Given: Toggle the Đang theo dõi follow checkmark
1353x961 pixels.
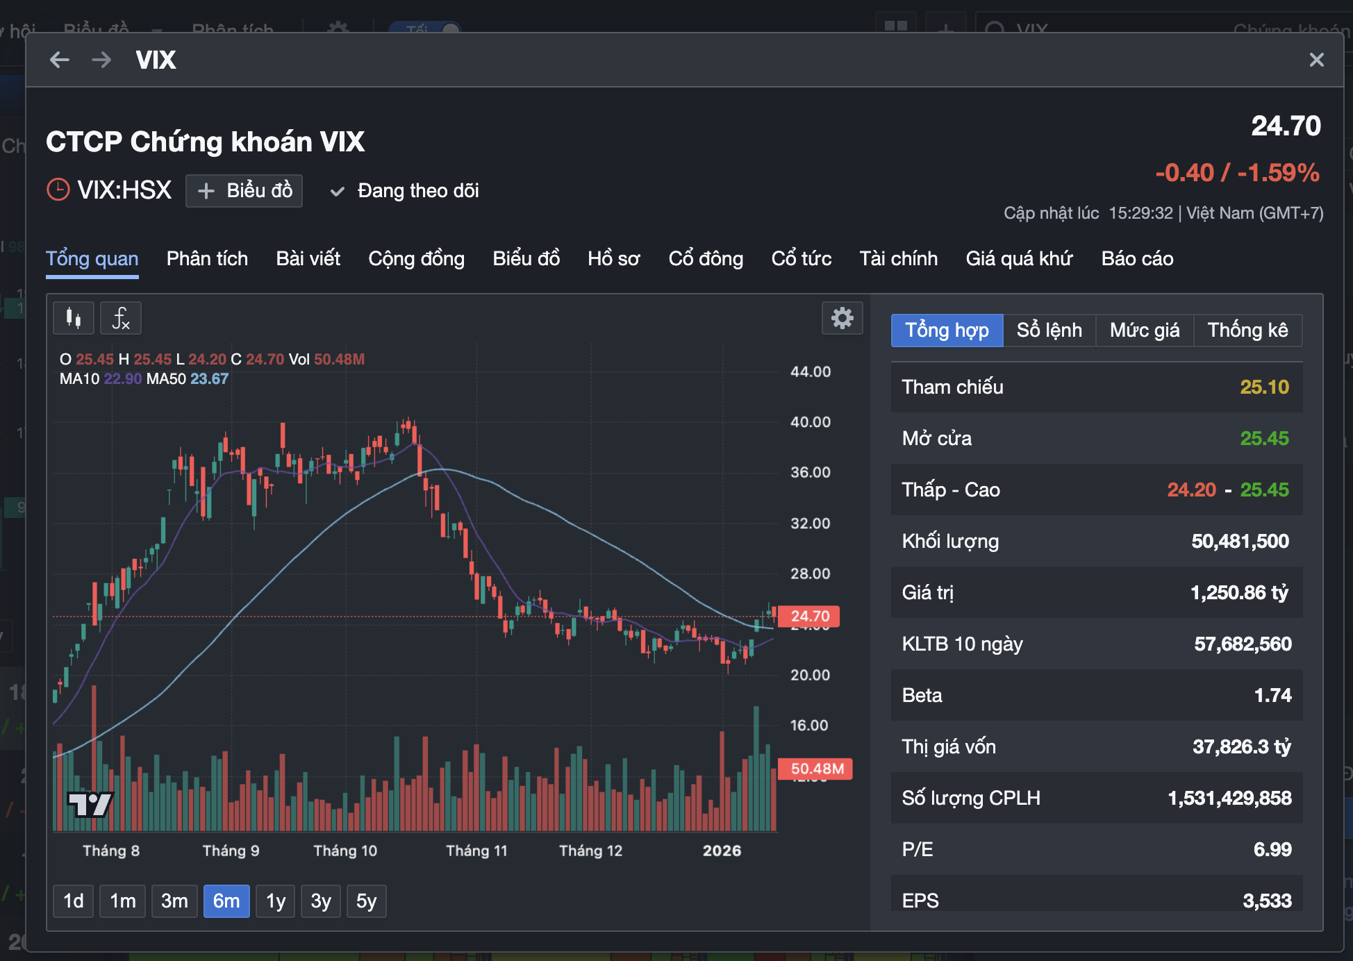Looking at the screenshot, I should point(338,191).
